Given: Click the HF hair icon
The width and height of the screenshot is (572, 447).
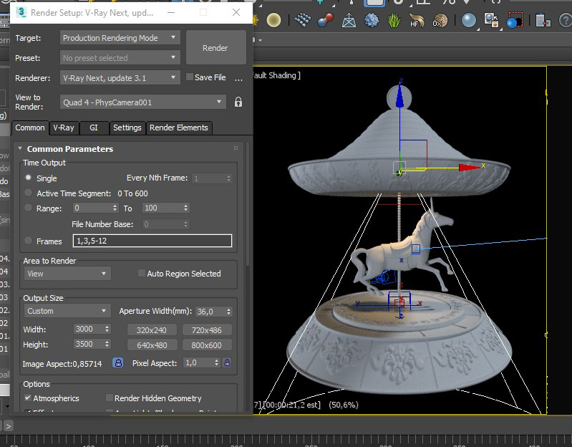Looking at the screenshot, I should pyautogui.click(x=416, y=20).
